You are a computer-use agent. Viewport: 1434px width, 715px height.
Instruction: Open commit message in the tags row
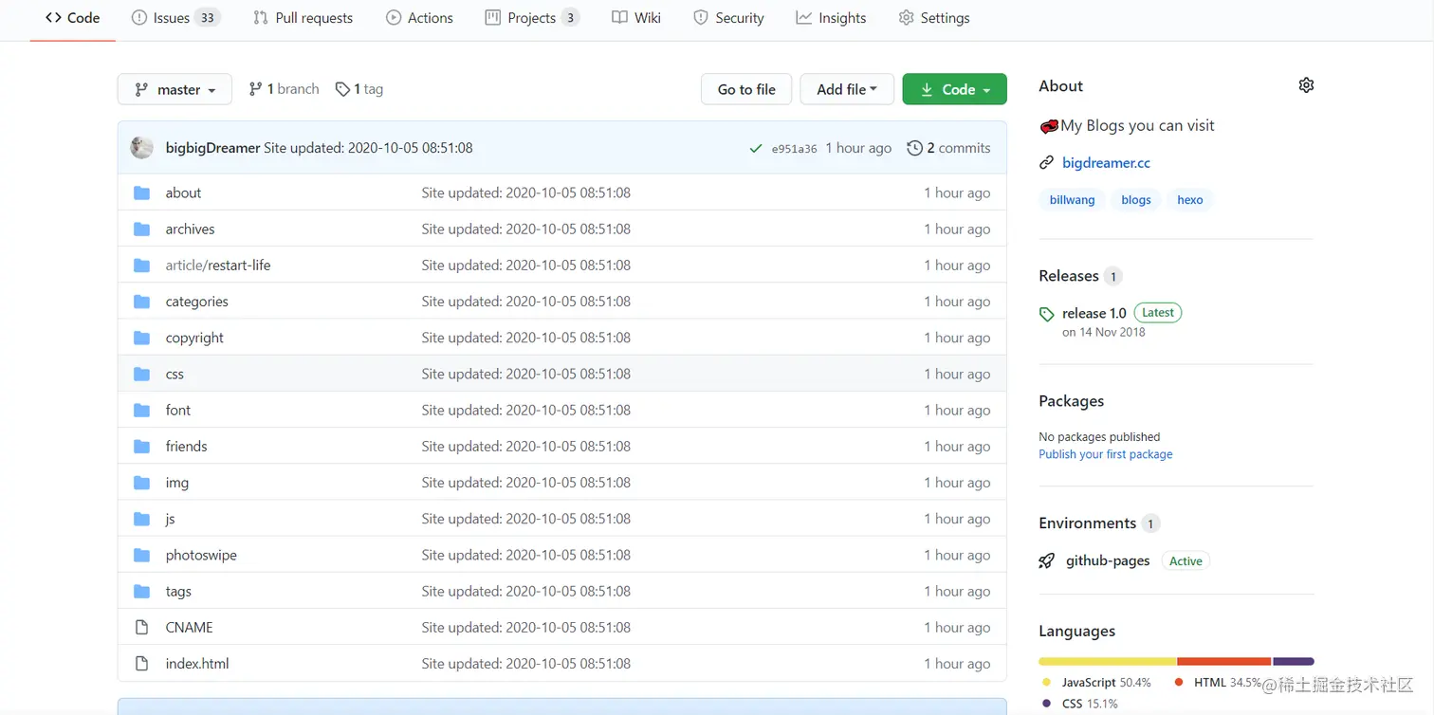(x=526, y=591)
